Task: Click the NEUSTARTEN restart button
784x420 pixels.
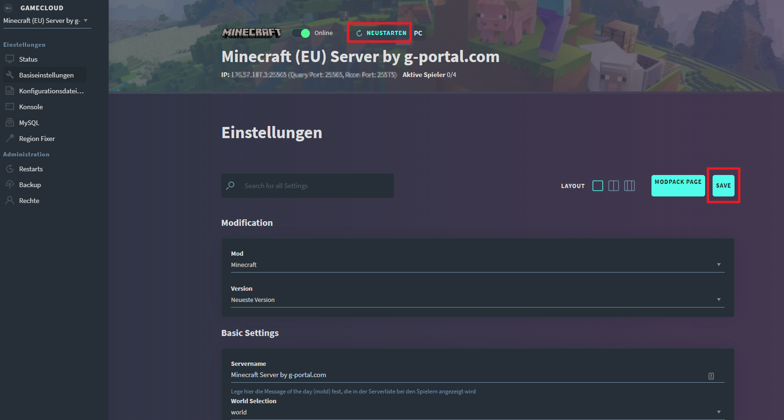Action: click(x=379, y=33)
